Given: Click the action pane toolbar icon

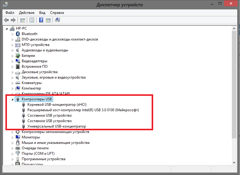Looking at the screenshot, I should click(48, 20).
